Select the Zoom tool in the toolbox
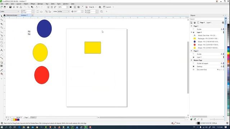The height and width of the screenshot is (129, 230). [x=1, y=28]
